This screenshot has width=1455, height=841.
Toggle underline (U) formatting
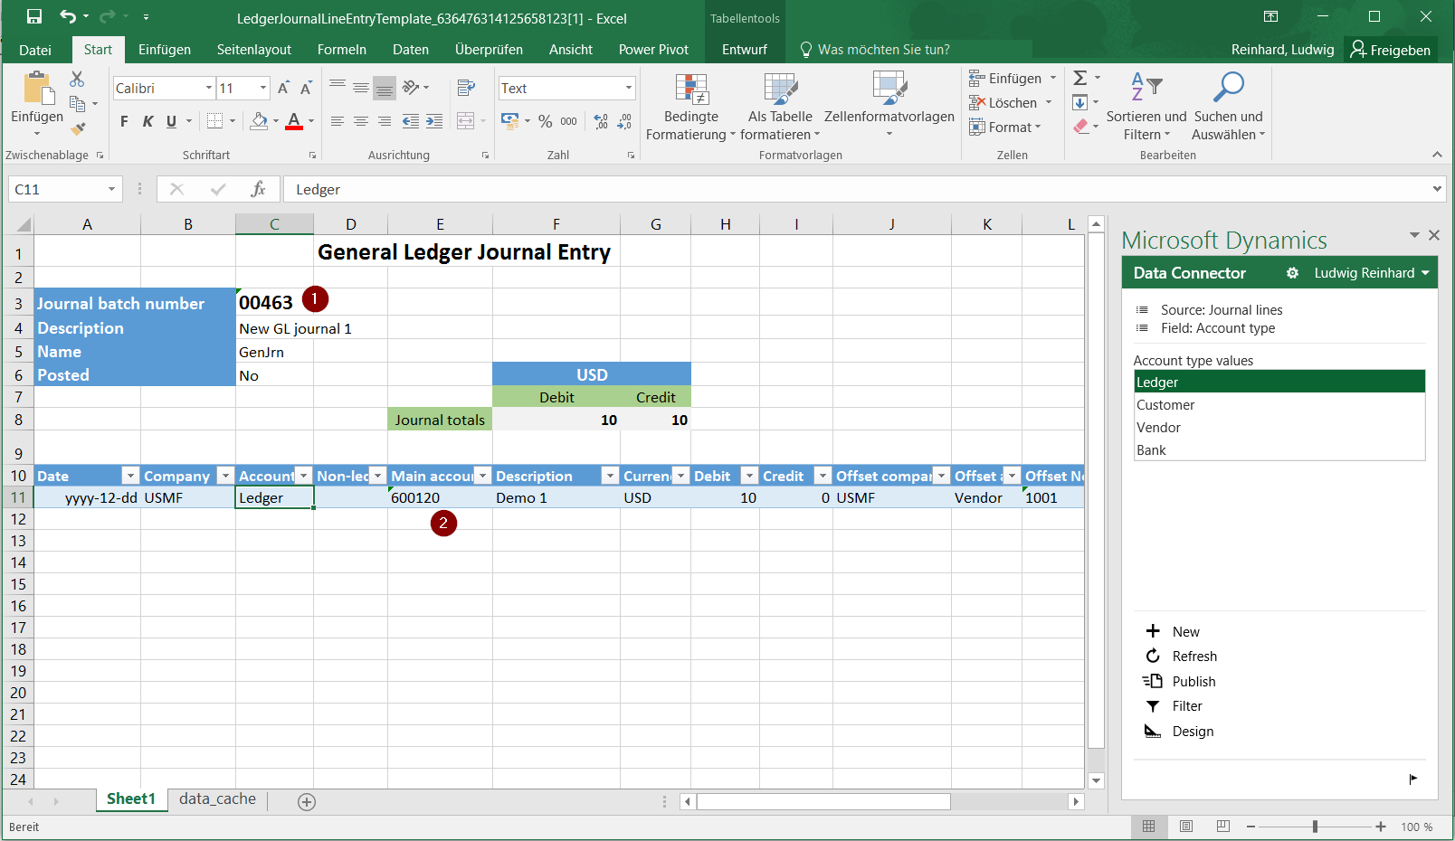[x=171, y=121]
